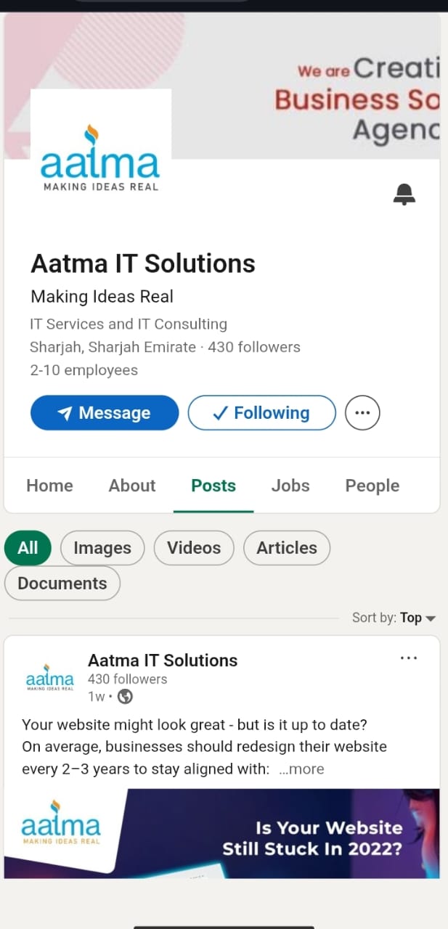Image resolution: width=448 pixels, height=929 pixels.
Task: Select the All filter chip
Action: coord(28,548)
